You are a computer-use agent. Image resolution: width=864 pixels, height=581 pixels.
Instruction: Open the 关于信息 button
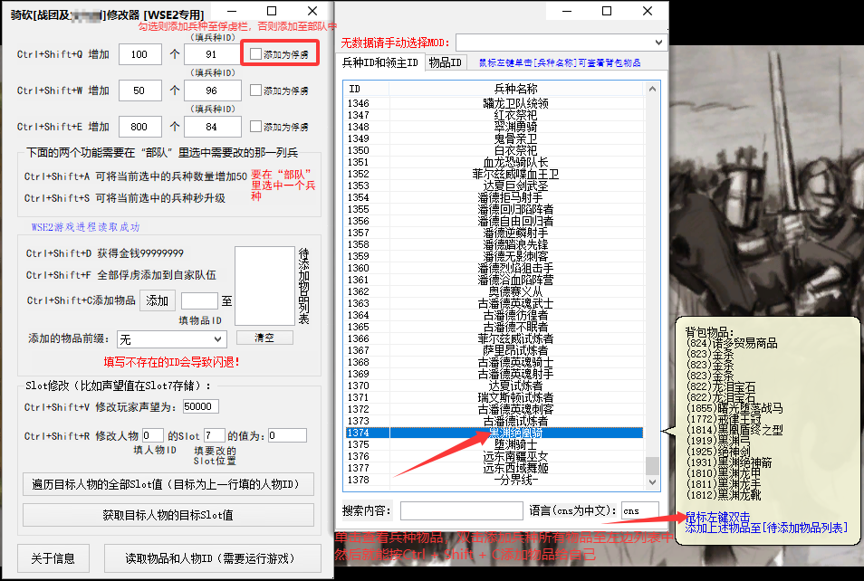[x=53, y=557]
